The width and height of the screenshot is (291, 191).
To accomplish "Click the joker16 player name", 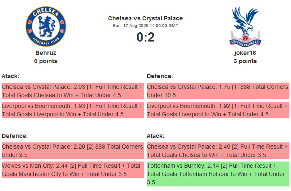I will (245, 53).
